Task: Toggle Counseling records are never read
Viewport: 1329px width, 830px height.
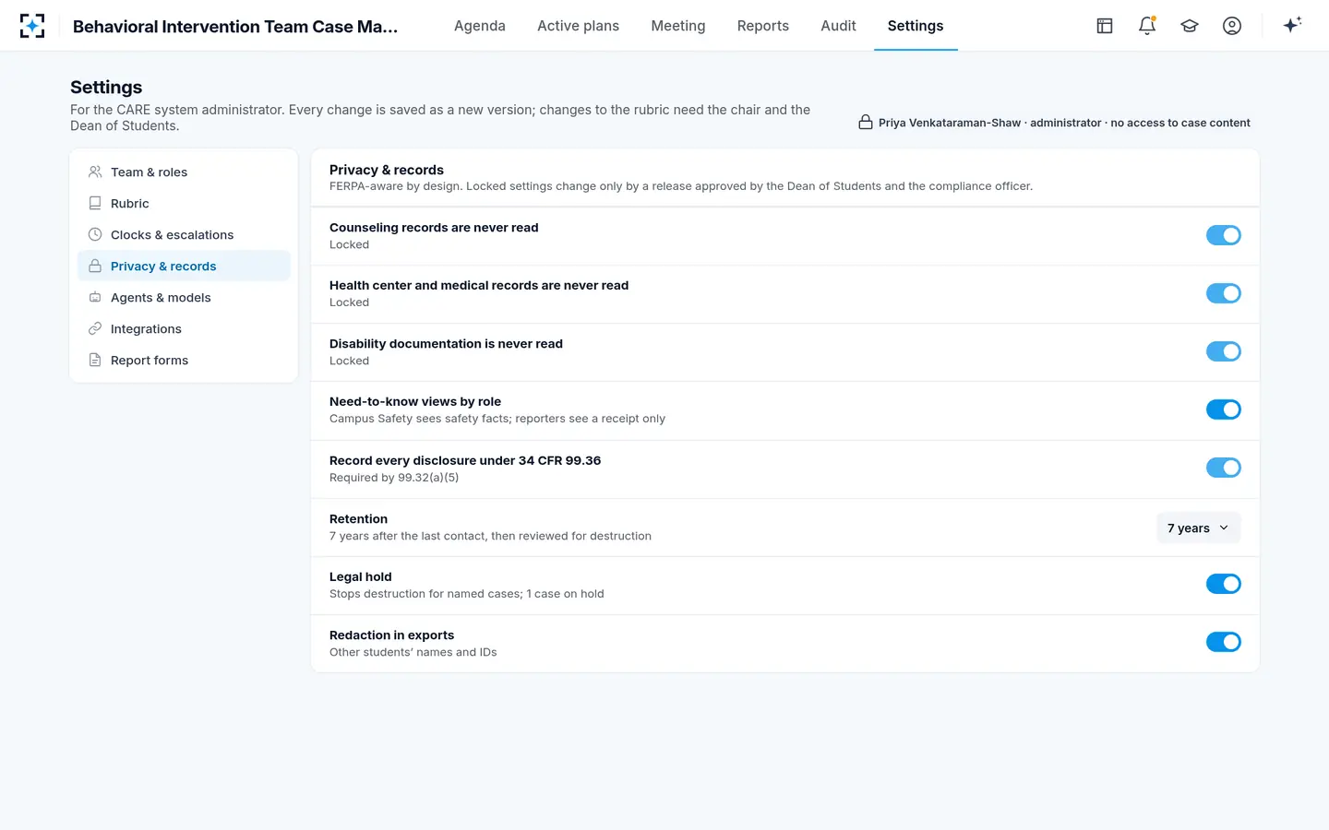Action: (x=1223, y=235)
